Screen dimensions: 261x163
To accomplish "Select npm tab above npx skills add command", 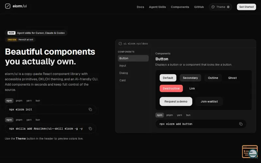I will click(9, 120).
